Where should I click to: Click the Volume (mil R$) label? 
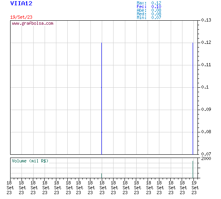click(30, 161)
